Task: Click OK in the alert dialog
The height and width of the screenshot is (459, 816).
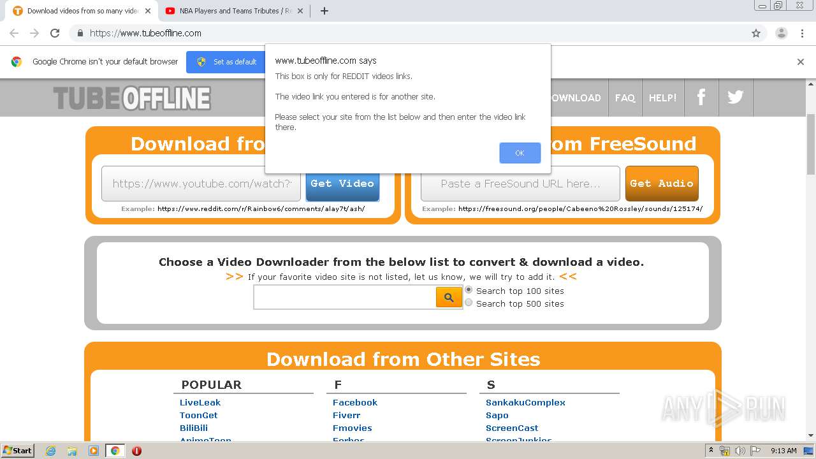Action: [x=520, y=153]
